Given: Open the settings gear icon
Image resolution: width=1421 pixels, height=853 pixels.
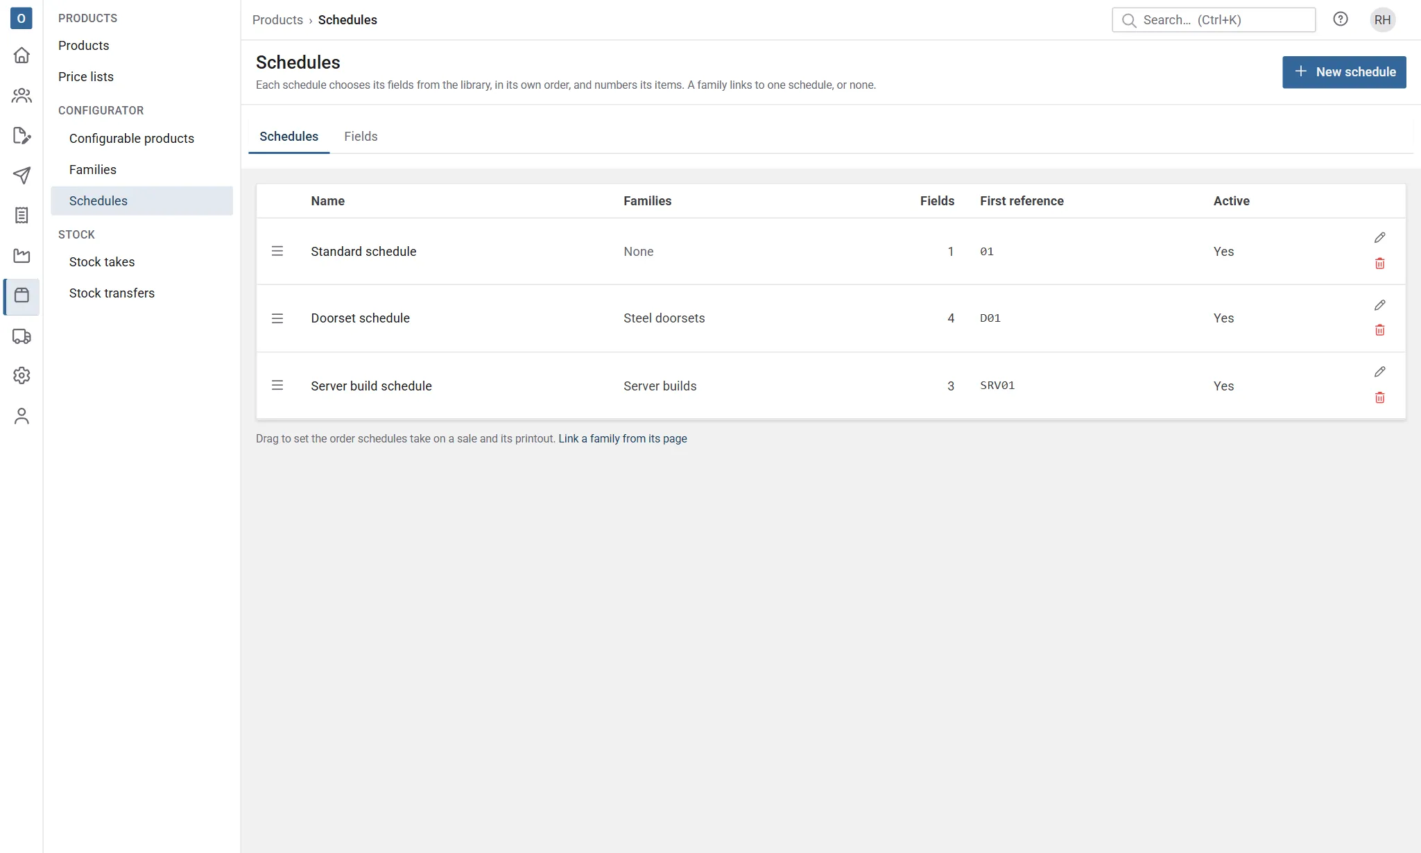Looking at the screenshot, I should click(21, 375).
